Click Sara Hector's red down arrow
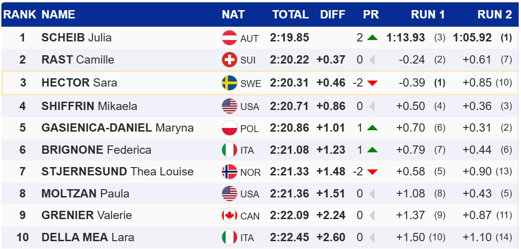The width and height of the screenshot is (521, 249). (372, 83)
